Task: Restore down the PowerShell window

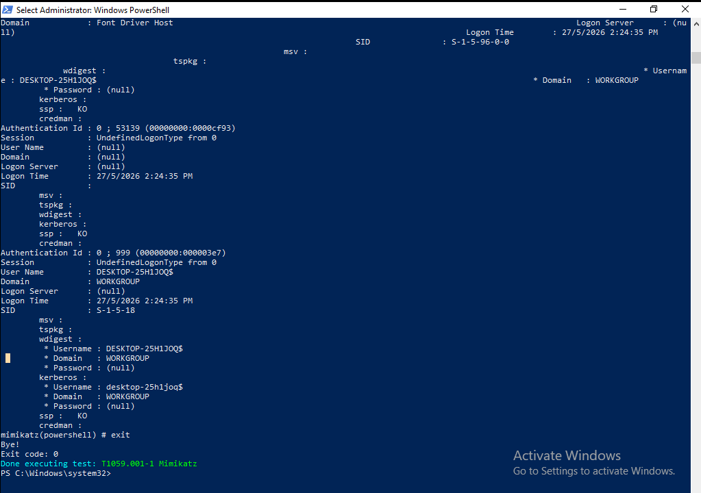Action: coord(654,9)
